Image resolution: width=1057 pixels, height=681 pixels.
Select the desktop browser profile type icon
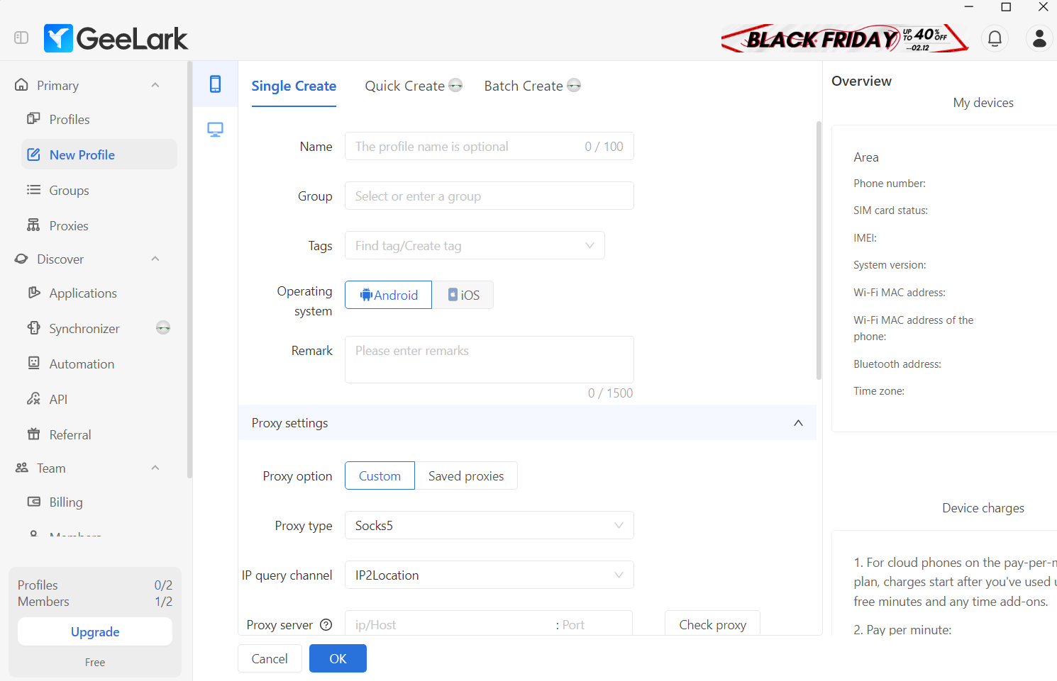pos(215,130)
